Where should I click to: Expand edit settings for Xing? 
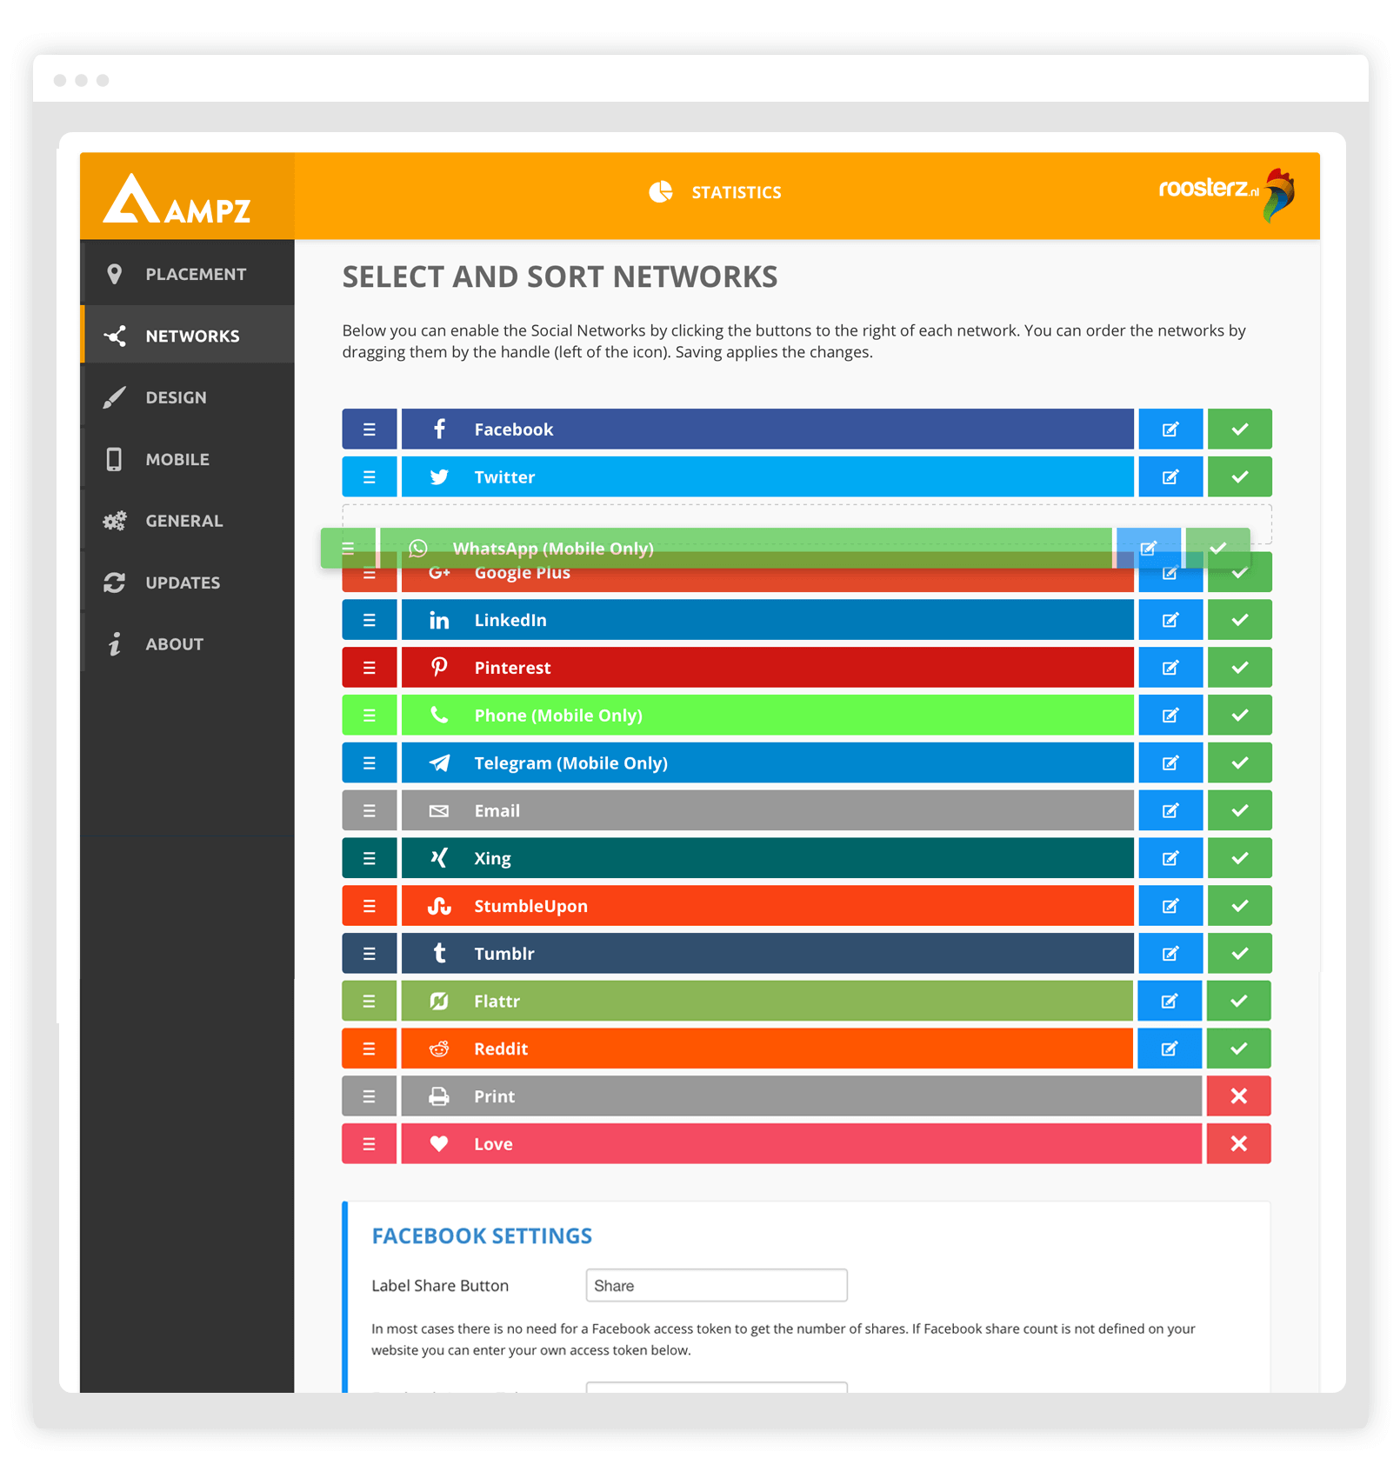pos(1170,858)
